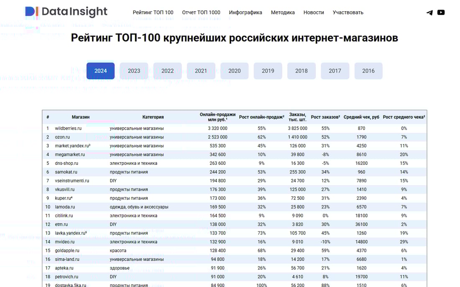The height and width of the screenshot is (287, 460).
Task: Click Участвовать in the header
Action: 348,13
